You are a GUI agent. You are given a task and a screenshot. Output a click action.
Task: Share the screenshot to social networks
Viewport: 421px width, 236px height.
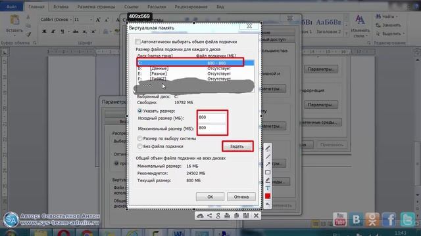click(209, 216)
